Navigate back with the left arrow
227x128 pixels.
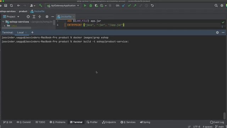pyautogui.click(x=18, y=6)
